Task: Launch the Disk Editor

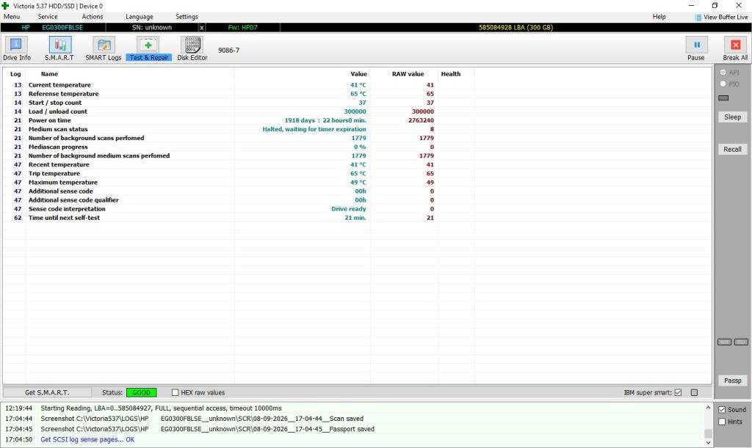Action: coord(192,49)
